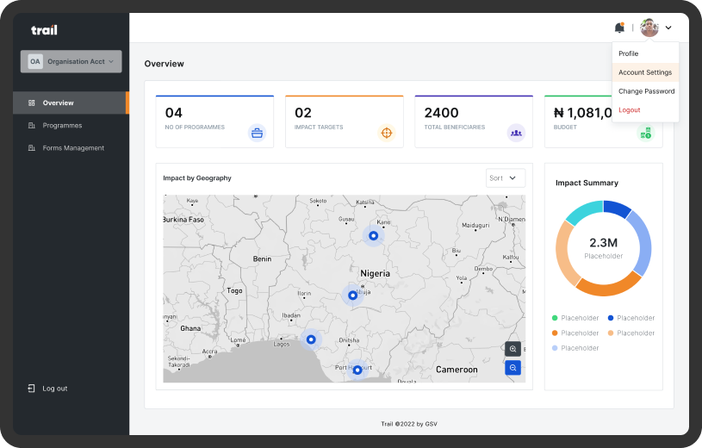Click the people icon on beneficiaries card
Viewport: 702px width, 448px height.
516,133
